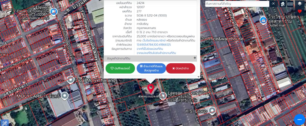Open the measuring tools icon at bottom-left

pos(4,122)
